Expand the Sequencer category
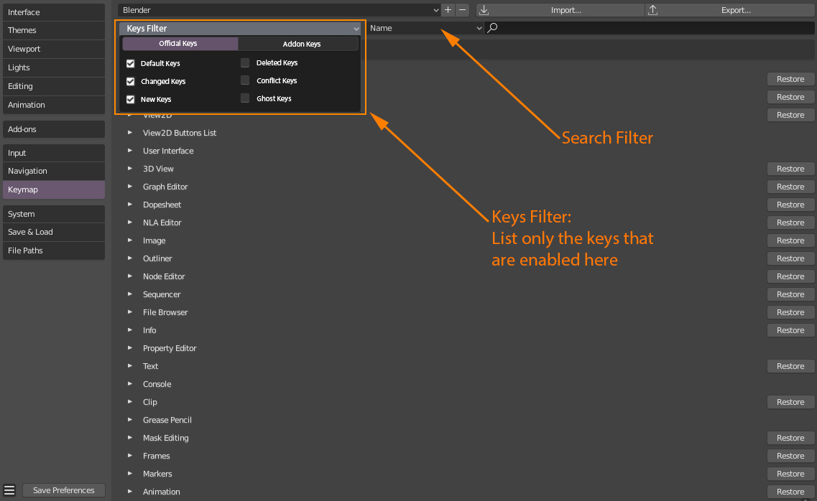Image resolution: width=817 pixels, height=501 pixels. point(130,294)
